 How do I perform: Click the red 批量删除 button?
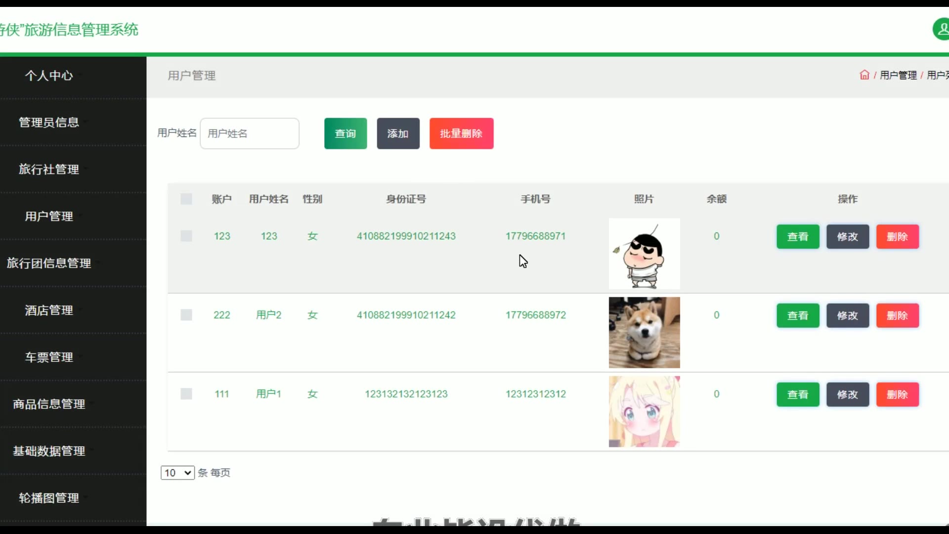pyautogui.click(x=461, y=133)
